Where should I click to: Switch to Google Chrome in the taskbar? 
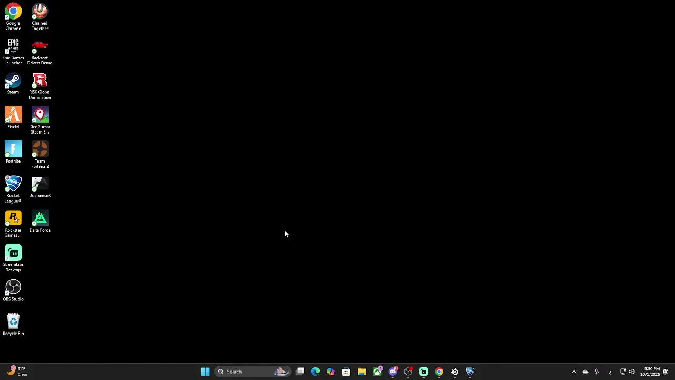(439, 372)
